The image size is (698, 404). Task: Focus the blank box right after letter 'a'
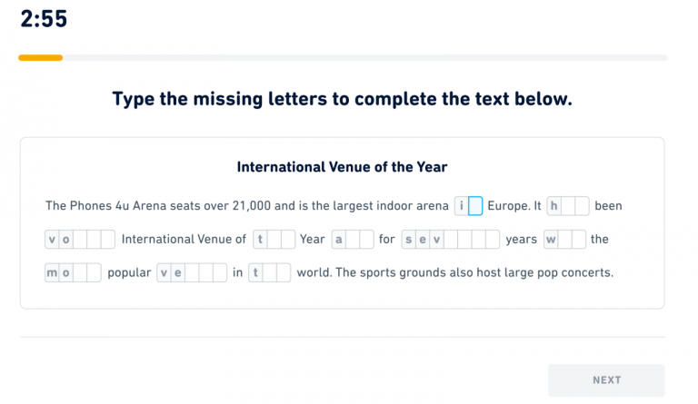point(353,240)
